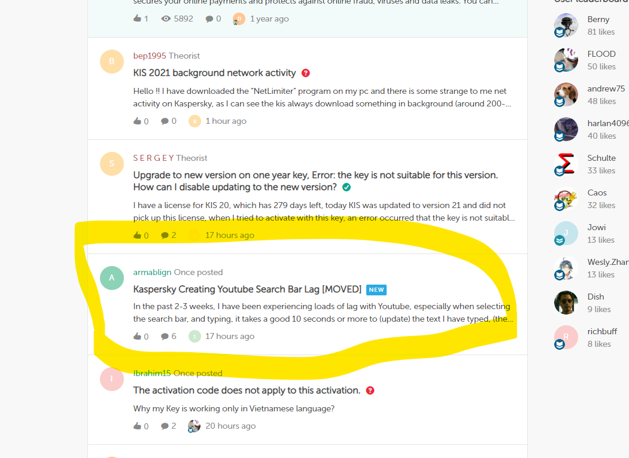Click FLOOD's avatar in the leaderboard
The height and width of the screenshot is (458, 629).
(x=566, y=60)
